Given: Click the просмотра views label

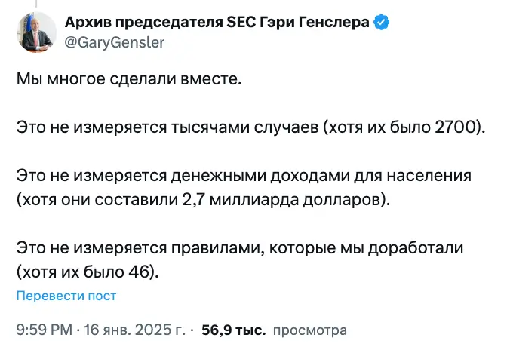Looking at the screenshot, I should 310,330.
